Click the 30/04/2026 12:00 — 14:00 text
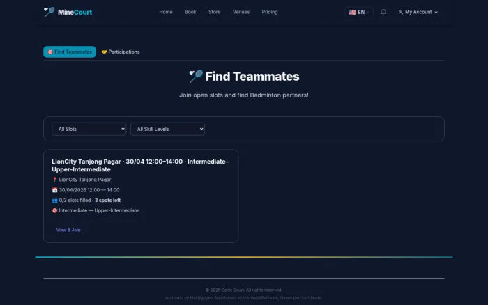Screen dimensions: 488x305 (x=89, y=190)
